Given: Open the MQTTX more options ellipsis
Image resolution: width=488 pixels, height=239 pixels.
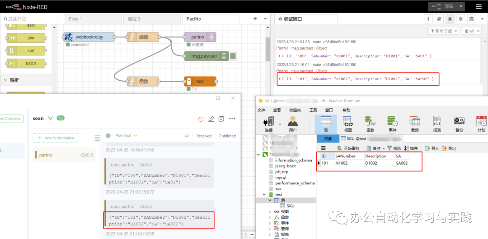Looking at the screenshot, I should pyautogui.click(x=232, y=119).
